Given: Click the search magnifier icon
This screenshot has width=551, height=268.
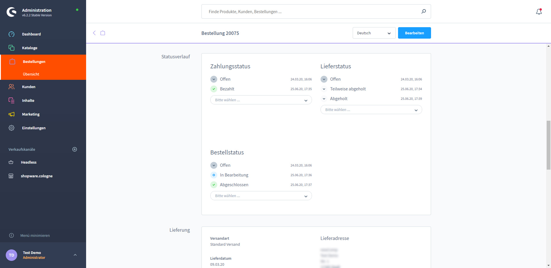Looking at the screenshot, I should (424, 11).
